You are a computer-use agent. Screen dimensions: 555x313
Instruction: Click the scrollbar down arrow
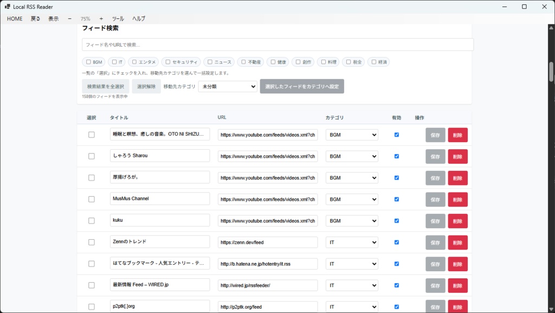(x=551, y=310)
